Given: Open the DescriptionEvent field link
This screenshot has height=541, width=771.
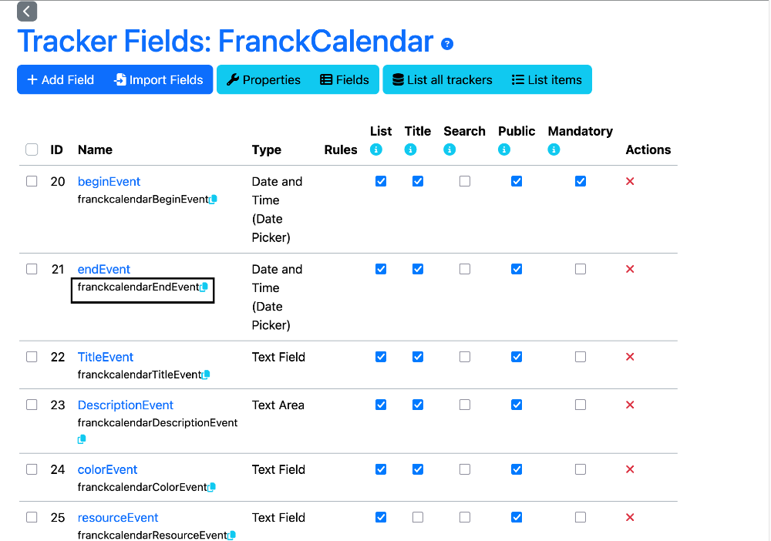Looking at the screenshot, I should (126, 405).
